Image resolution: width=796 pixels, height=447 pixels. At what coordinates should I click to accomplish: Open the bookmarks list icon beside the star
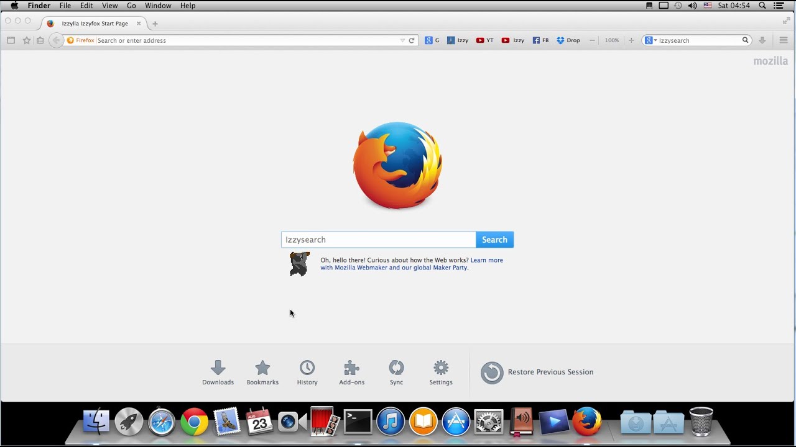click(x=40, y=40)
